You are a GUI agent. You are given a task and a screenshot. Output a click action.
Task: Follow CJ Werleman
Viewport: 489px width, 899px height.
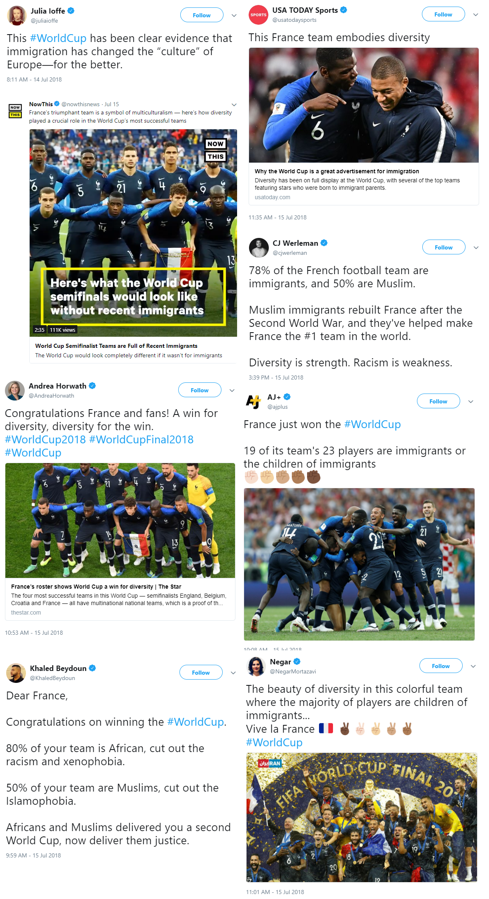(444, 247)
